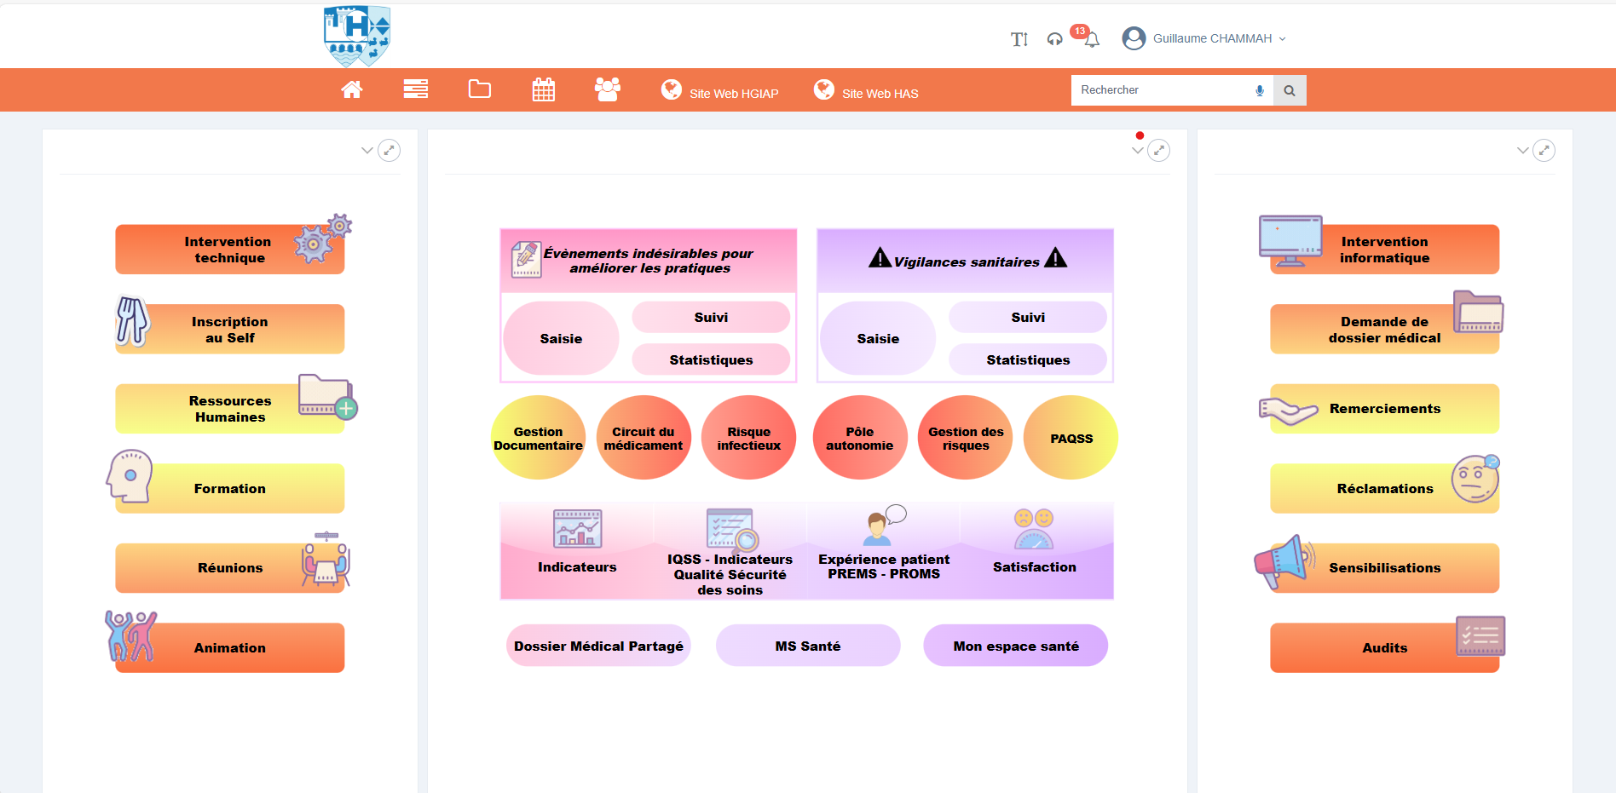Image resolution: width=1616 pixels, height=793 pixels.
Task: Select Gestion Documentaire circle
Action: [x=538, y=438]
